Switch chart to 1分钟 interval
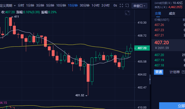Viewport: 185px width, 109px height. 30,5
